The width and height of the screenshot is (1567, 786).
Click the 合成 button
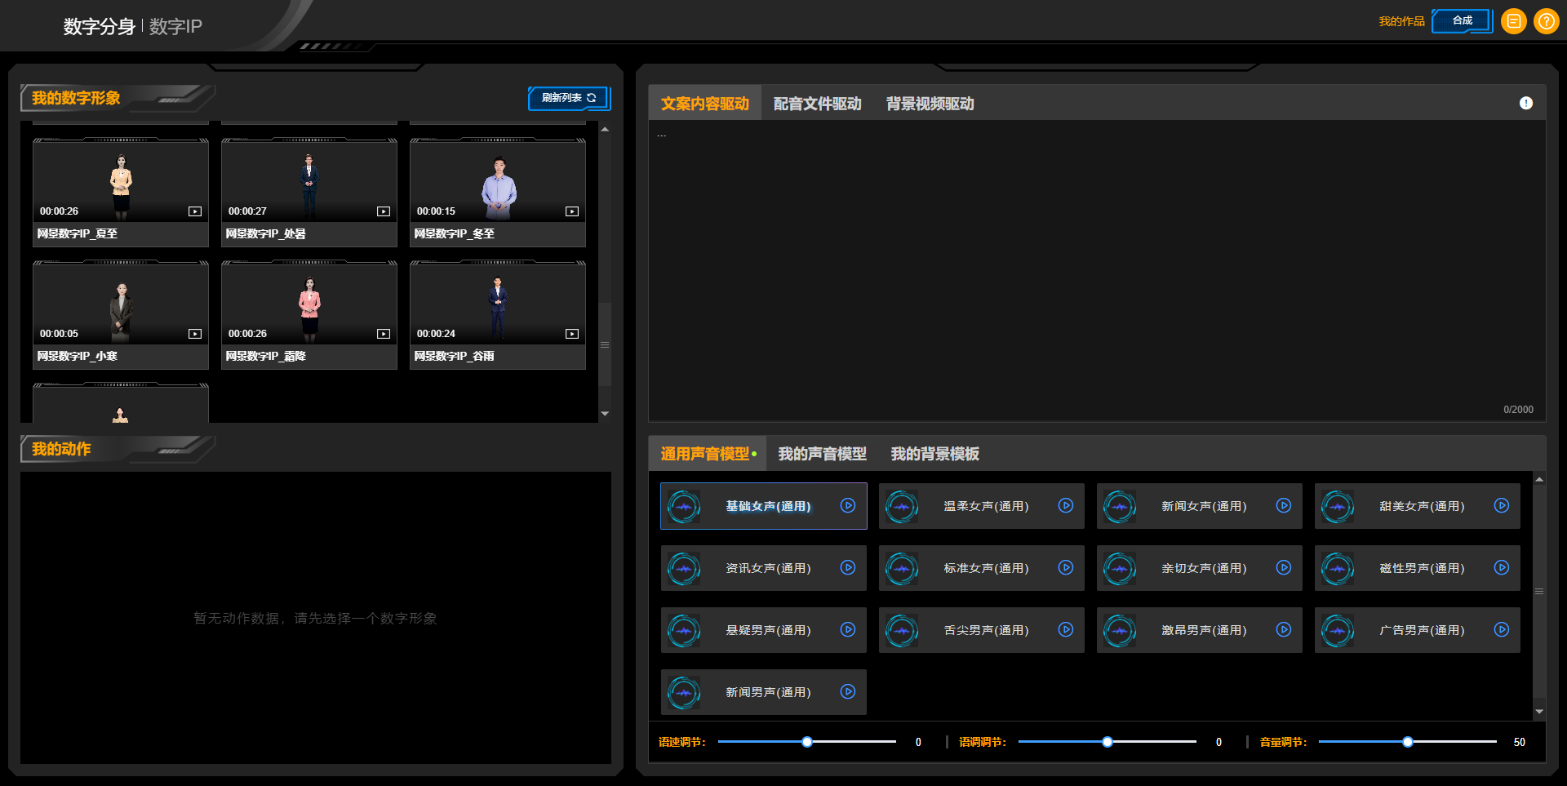tap(1462, 21)
